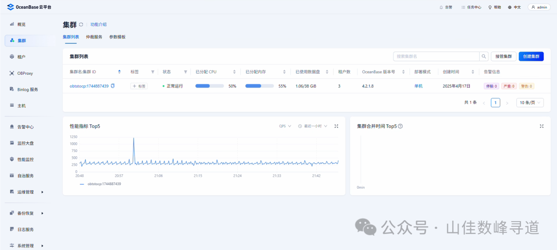Viewport: 557px width, 250px height.
Task: Open the admin user menu
Action: pyautogui.click(x=539, y=7)
